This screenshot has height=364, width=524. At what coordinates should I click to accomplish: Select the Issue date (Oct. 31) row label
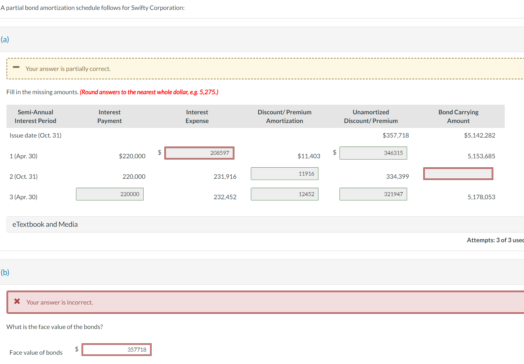click(x=35, y=135)
